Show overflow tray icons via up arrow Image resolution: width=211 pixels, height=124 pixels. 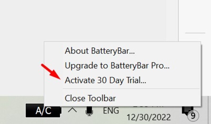(x=72, y=110)
